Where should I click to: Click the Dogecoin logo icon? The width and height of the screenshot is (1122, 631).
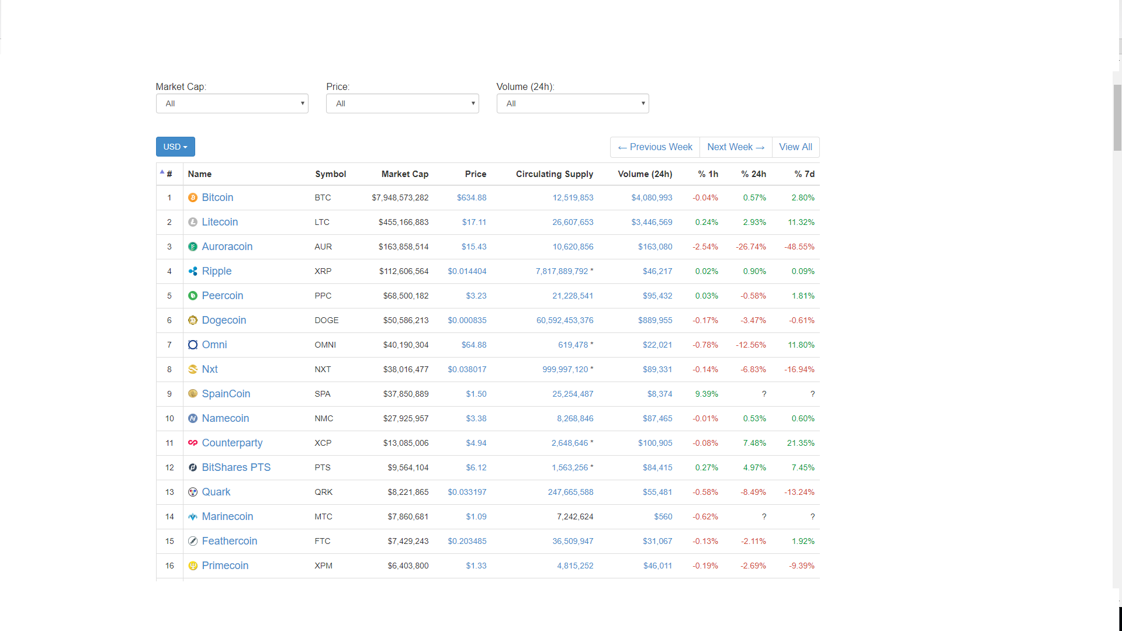tap(193, 321)
